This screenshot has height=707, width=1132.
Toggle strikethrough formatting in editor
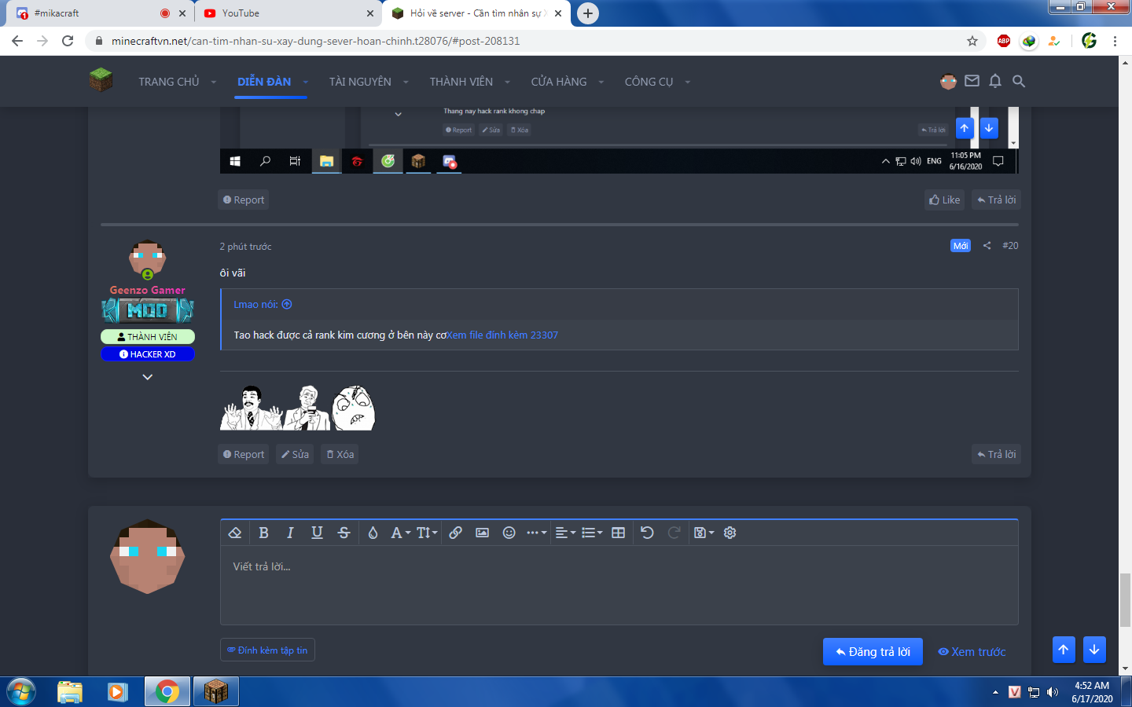click(344, 533)
